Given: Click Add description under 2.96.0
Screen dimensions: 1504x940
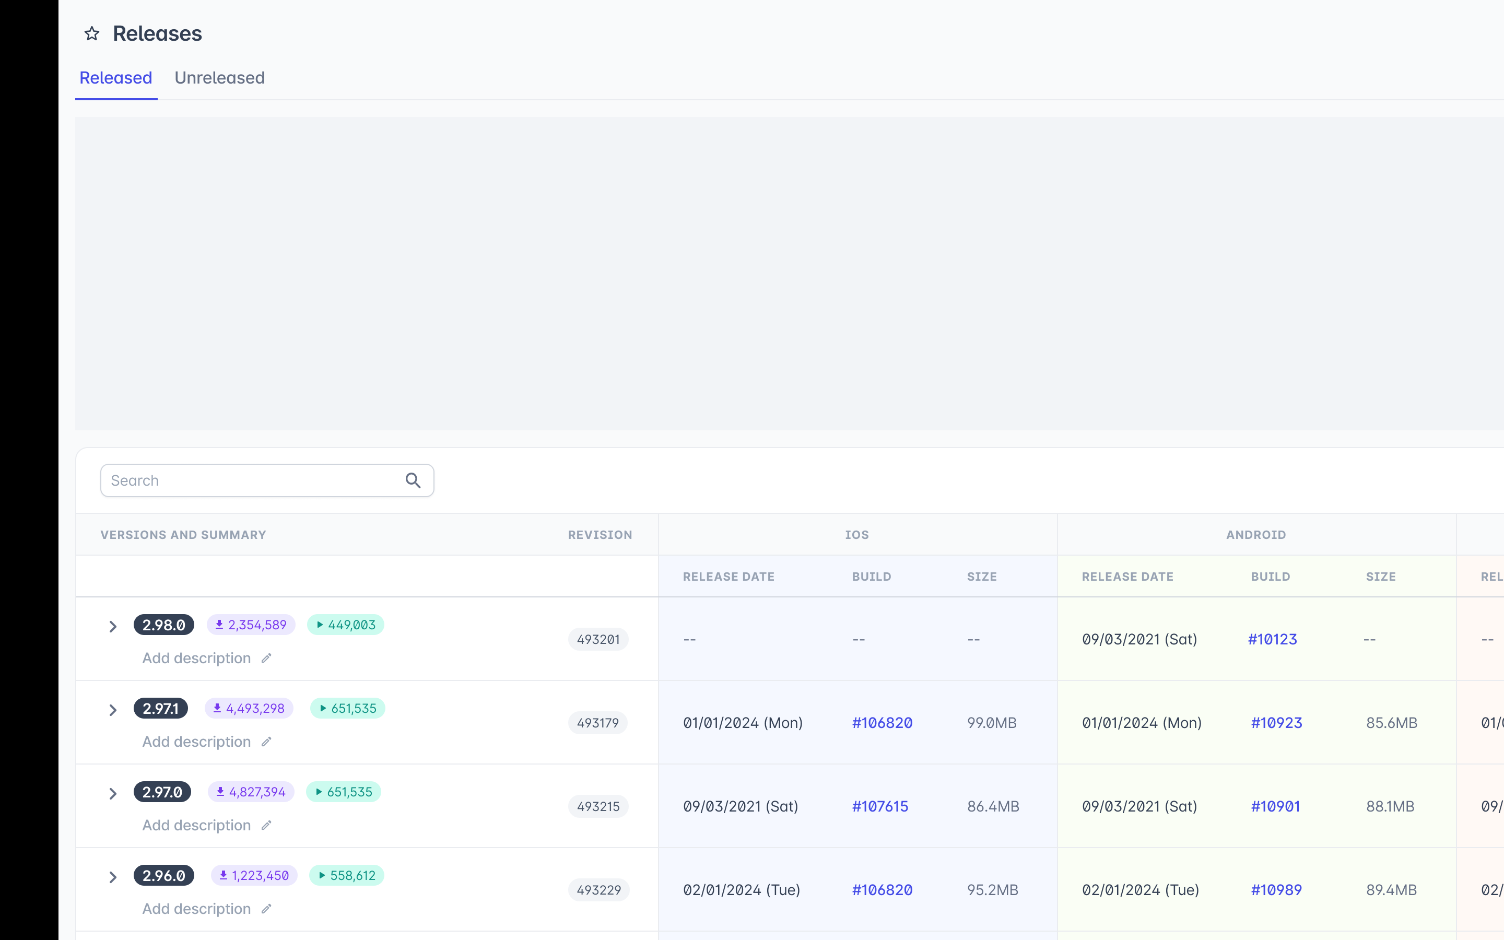Looking at the screenshot, I should pyautogui.click(x=196, y=909).
